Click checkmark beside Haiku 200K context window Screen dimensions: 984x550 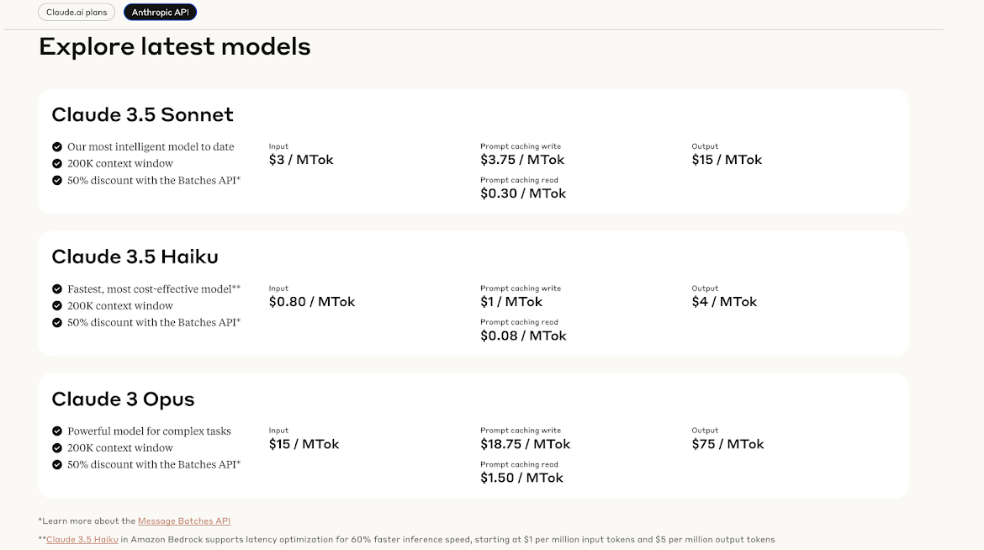pos(57,306)
